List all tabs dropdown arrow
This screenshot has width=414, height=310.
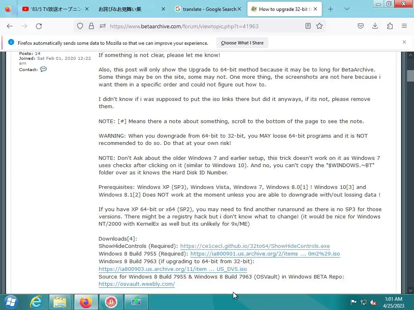pos(347,9)
